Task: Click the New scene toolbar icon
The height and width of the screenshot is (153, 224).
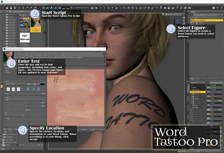Action: pyautogui.click(x=3, y=8)
